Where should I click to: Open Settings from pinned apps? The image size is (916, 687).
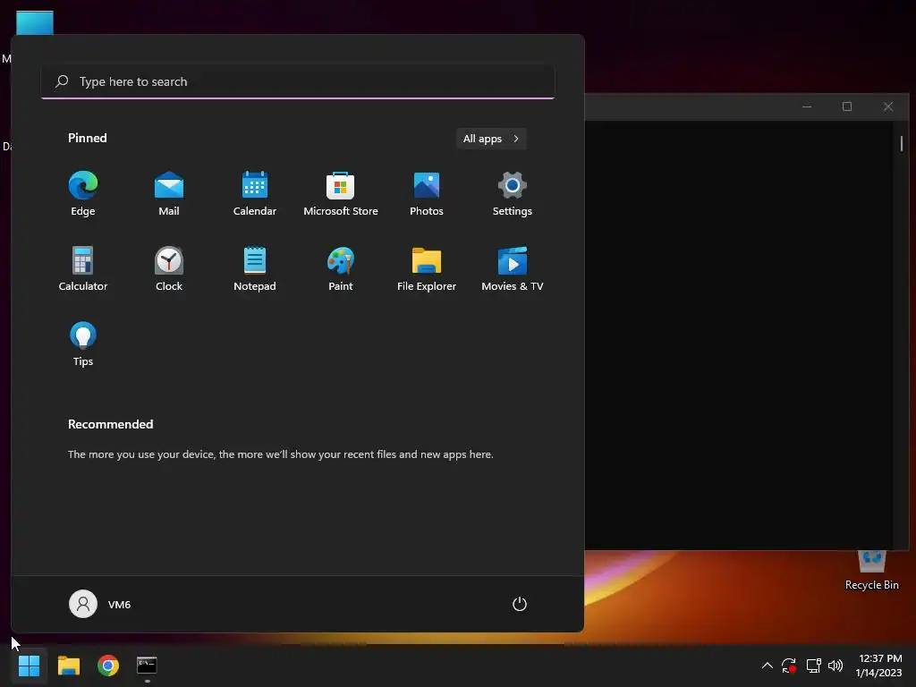pos(513,194)
